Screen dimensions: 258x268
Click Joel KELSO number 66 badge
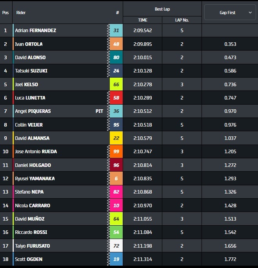coord(116,84)
